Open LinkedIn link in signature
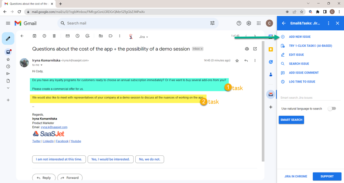Viewport: 344px width, 183px height. (48, 141)
